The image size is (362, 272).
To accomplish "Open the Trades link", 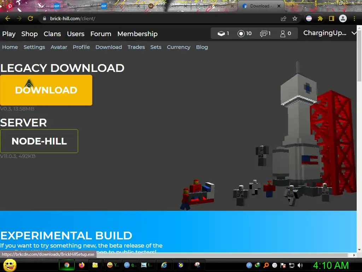I will tap(136, 47).
